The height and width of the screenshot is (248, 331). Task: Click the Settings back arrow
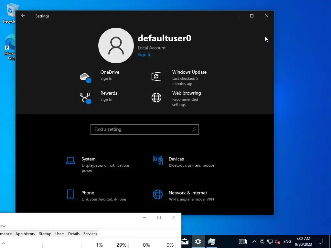[x=23, y=16]
